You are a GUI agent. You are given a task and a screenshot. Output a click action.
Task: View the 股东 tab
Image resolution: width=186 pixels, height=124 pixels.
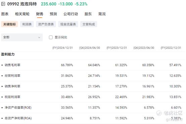coord(88,14)
